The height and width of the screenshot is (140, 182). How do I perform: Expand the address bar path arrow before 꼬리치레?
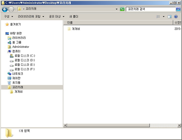[24, 9]
